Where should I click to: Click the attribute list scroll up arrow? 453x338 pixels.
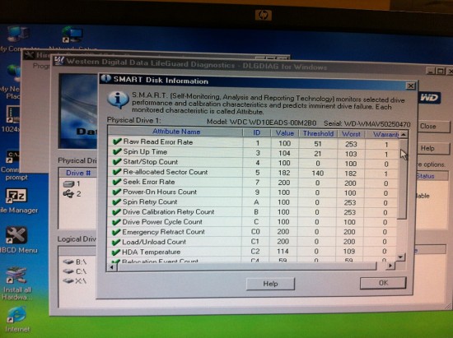pyautogui.click(x=404, y=134)
